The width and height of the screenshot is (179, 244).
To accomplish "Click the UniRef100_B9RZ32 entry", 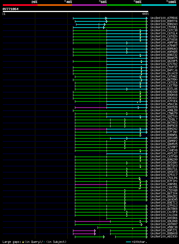I will (x=164, y=55).
